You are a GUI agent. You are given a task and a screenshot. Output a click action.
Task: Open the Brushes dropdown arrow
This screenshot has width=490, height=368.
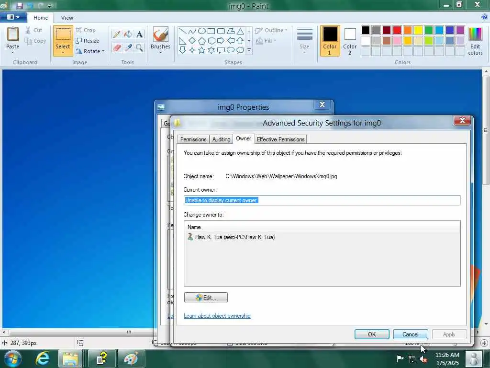pos(160,53)
